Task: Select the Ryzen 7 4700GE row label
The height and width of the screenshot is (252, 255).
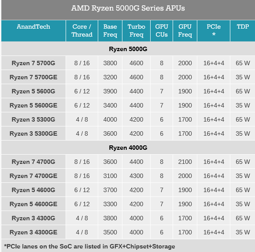Action: pyautogui.click(x=33, y=176)
